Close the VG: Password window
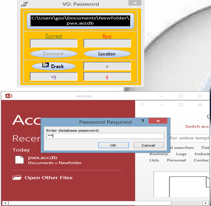Screen dimensions: 211x206 click(x=135, y=3)
